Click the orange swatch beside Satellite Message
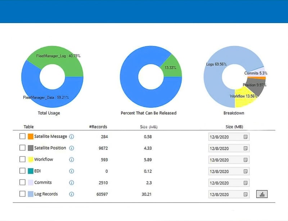Viewport: 288px width, 221px height. coord(30,136)
